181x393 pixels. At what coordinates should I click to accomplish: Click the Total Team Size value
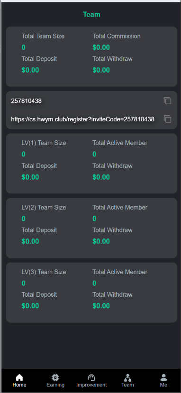pos(23,47)
